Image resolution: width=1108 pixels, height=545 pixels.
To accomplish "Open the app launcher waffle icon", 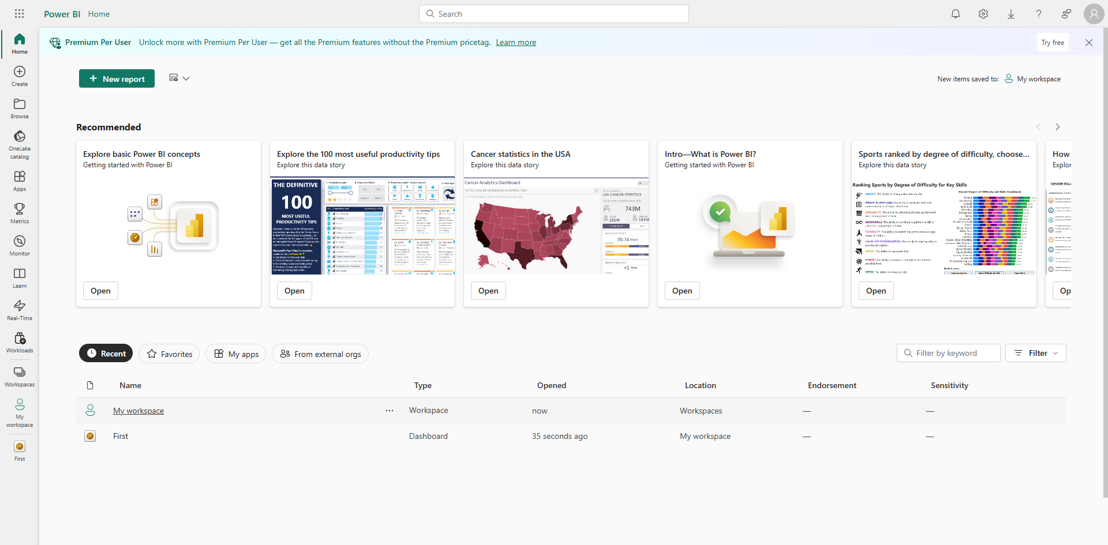I will pos(19,14).
